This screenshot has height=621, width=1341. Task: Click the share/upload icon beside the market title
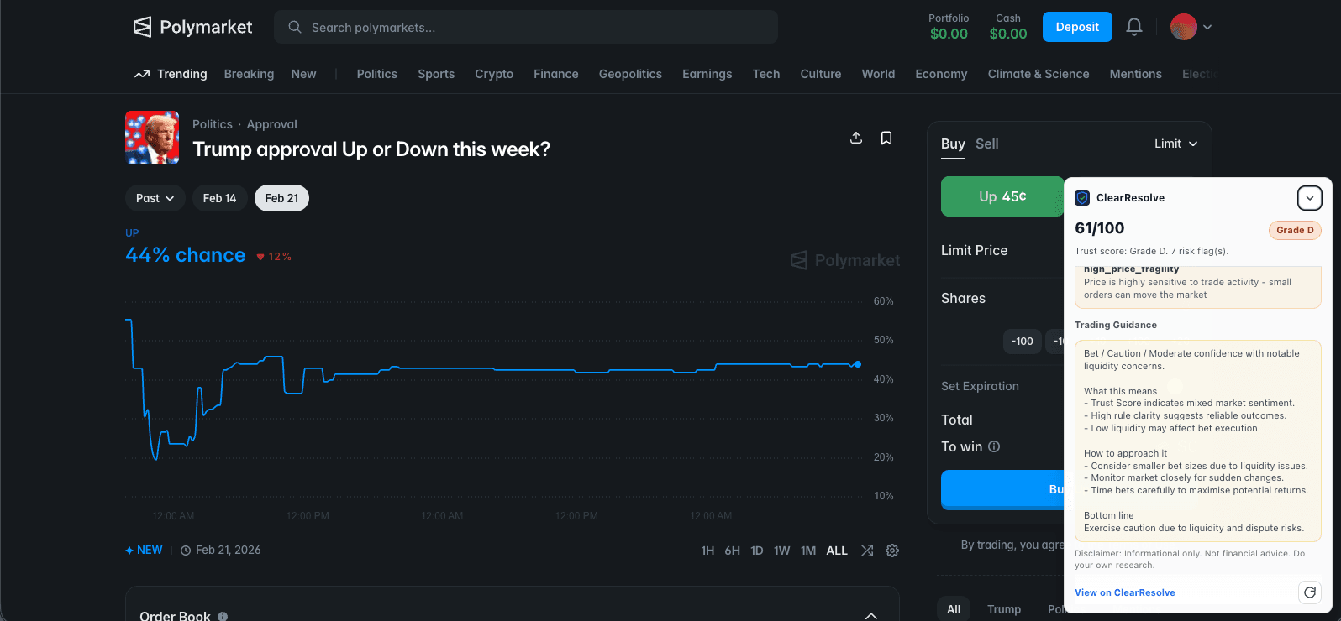[x=856, y=138]
